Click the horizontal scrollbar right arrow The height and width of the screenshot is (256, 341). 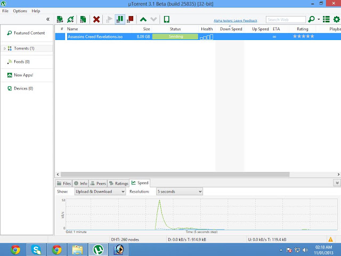coord(338,174)
